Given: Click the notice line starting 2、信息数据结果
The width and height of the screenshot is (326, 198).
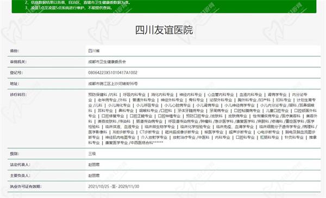Looking at the screenshot, I should tap(78, 3).
